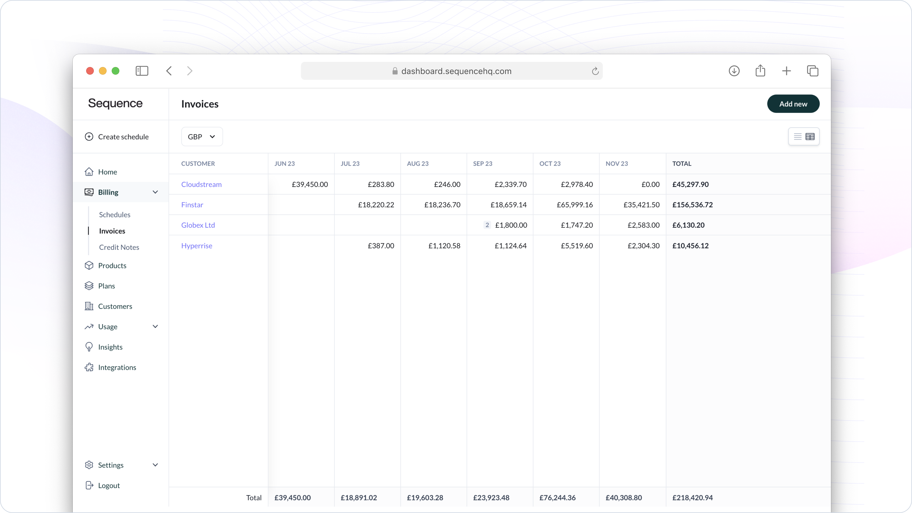This screenshot has width=912, height=513.
Task: Click the Products icon in sidebar
Action: point(89,265)
